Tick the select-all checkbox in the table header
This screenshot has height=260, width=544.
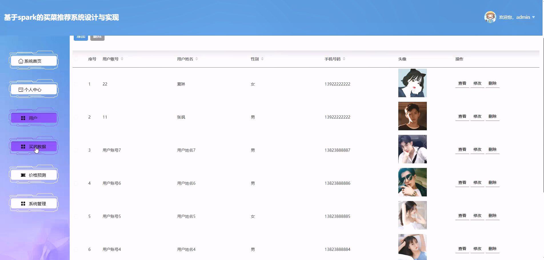[x=76, y=59]
